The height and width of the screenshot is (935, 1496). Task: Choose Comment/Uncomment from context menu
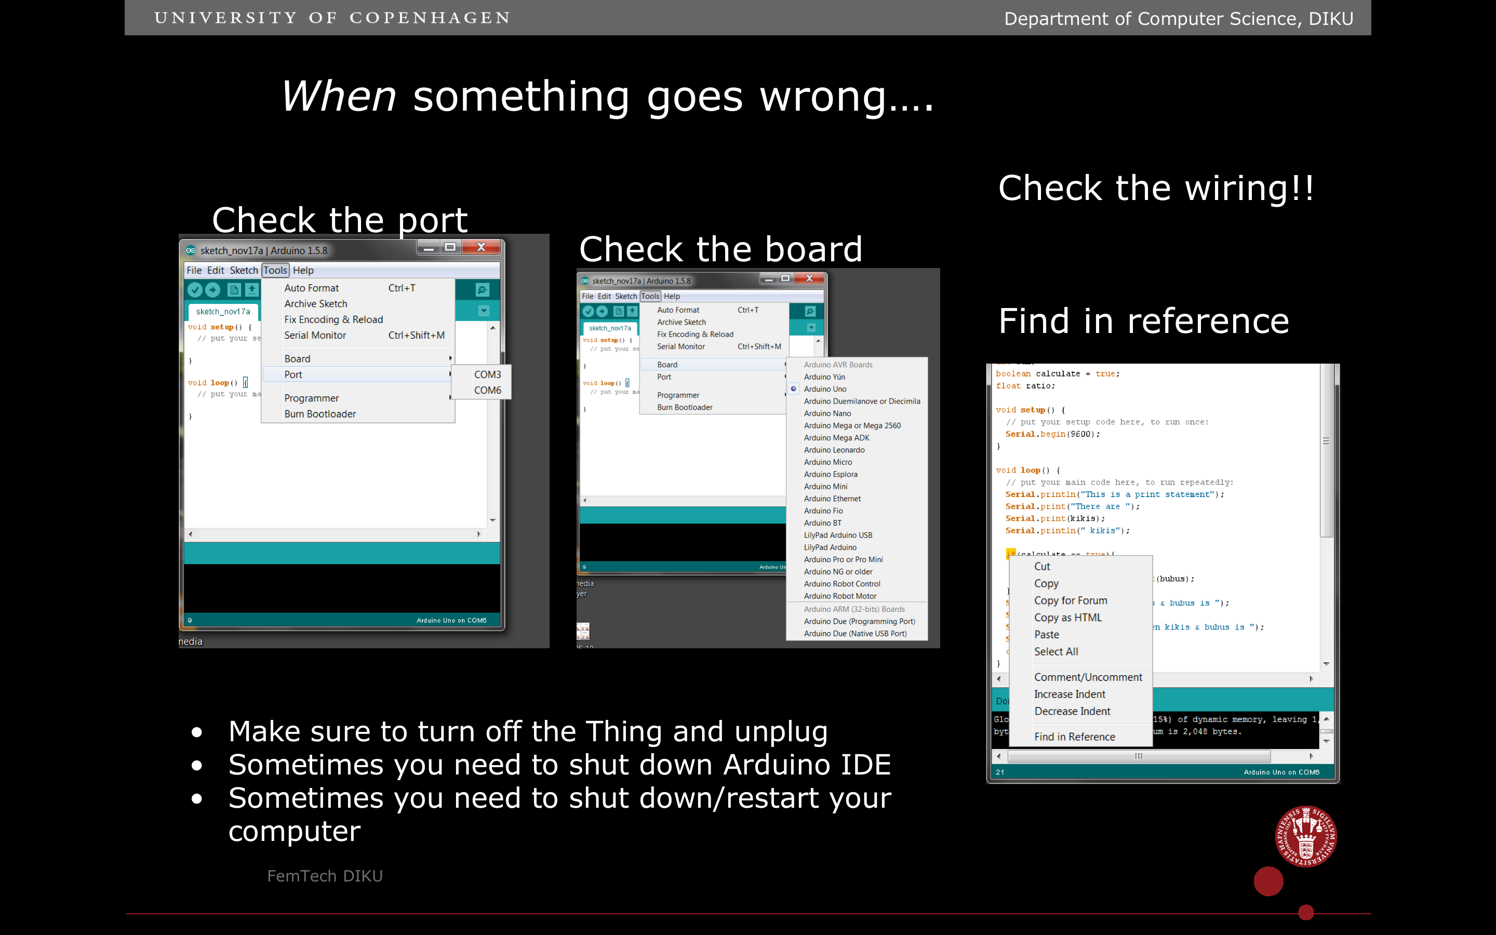pyautogui.click(x=1080, y=677)
